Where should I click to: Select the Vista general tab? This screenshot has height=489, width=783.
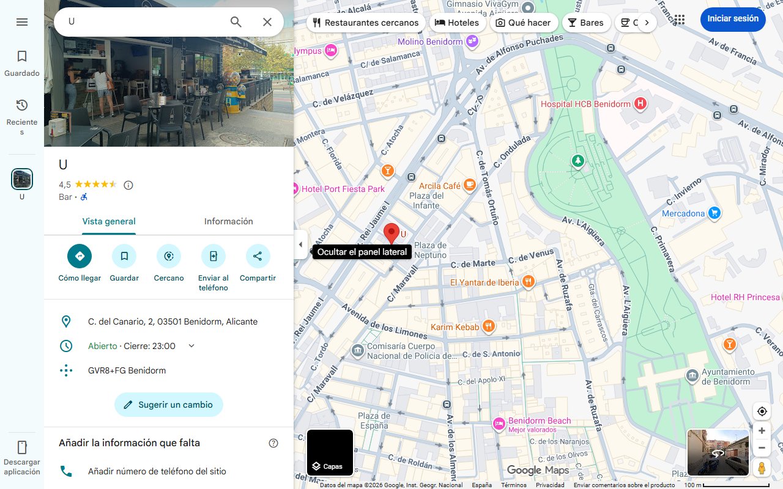point(109,221)
